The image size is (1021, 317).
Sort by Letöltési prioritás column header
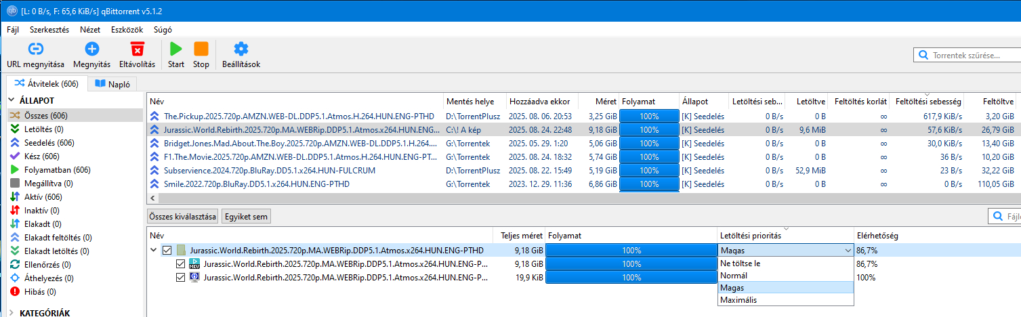pyautogui.click(x=786, y=236)
